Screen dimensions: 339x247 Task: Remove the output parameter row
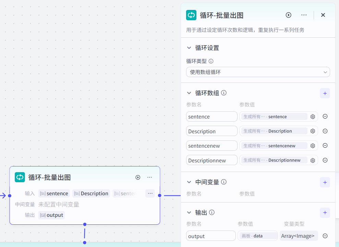pyautogui.click(x=325, y=236)
